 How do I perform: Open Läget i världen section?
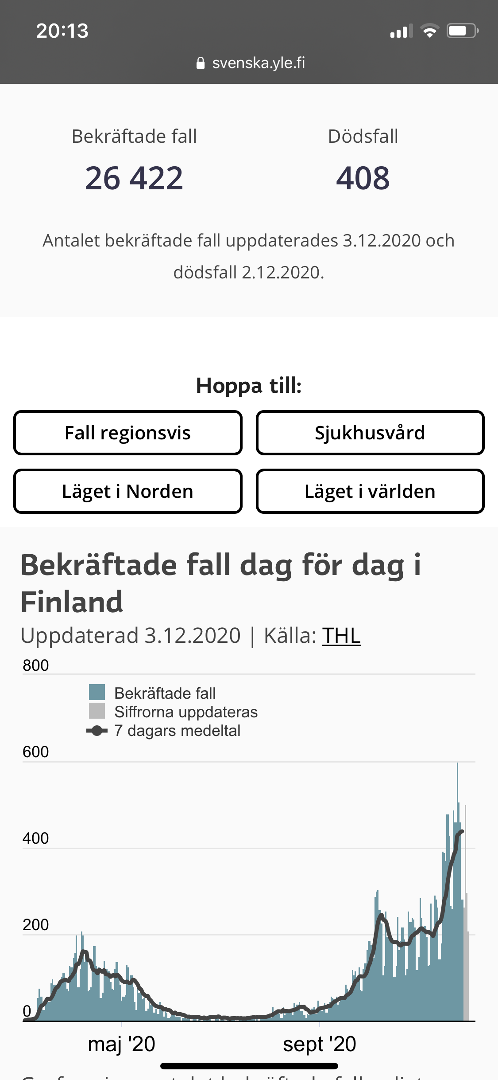[x=370, y=491]
